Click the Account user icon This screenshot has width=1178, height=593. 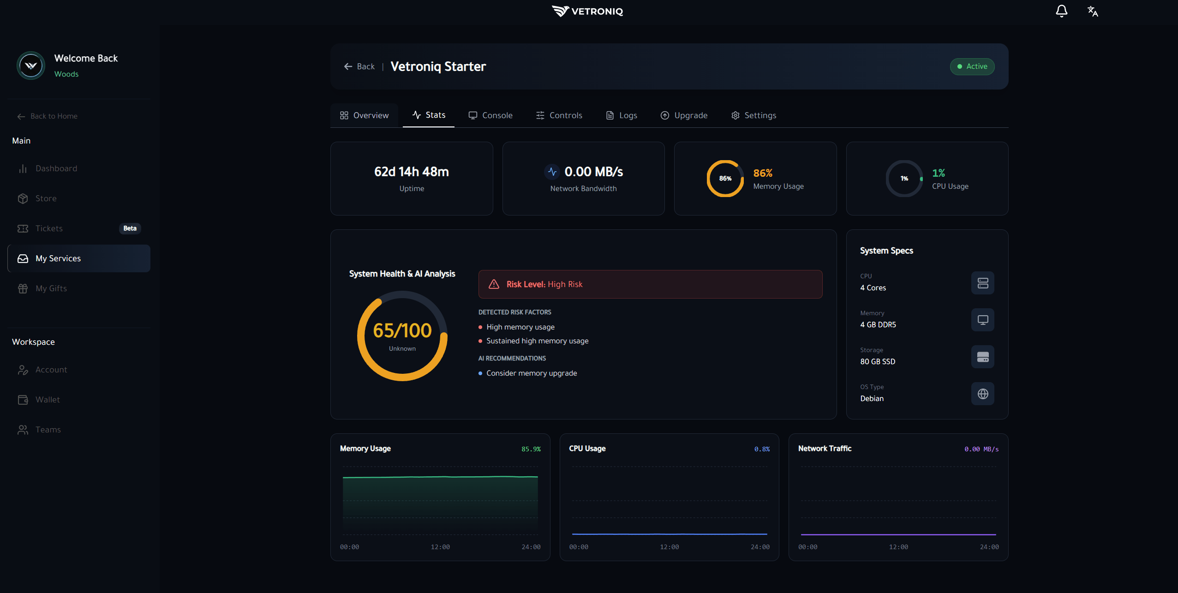pyautogui.click(x=23, y=370)
